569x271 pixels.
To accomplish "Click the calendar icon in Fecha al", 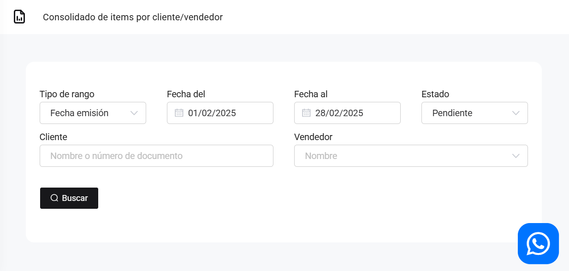I will pyautogui.click(x=306, y=113).
